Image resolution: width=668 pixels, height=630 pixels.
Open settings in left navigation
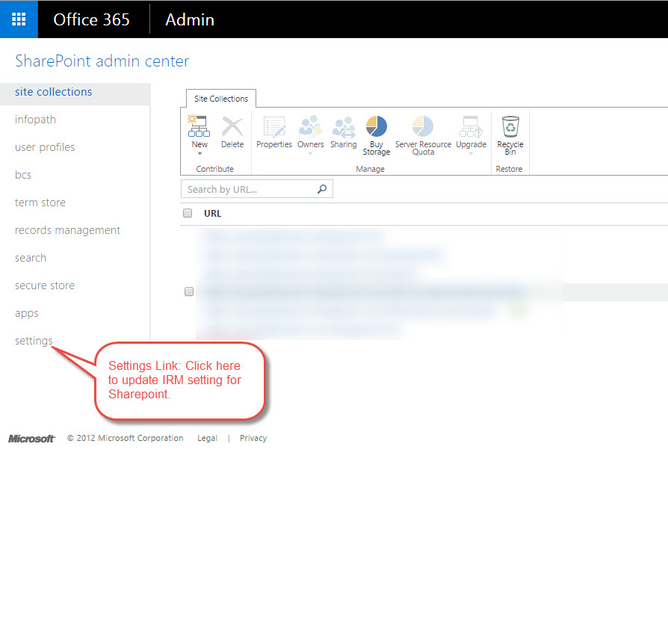click(34, 341)
